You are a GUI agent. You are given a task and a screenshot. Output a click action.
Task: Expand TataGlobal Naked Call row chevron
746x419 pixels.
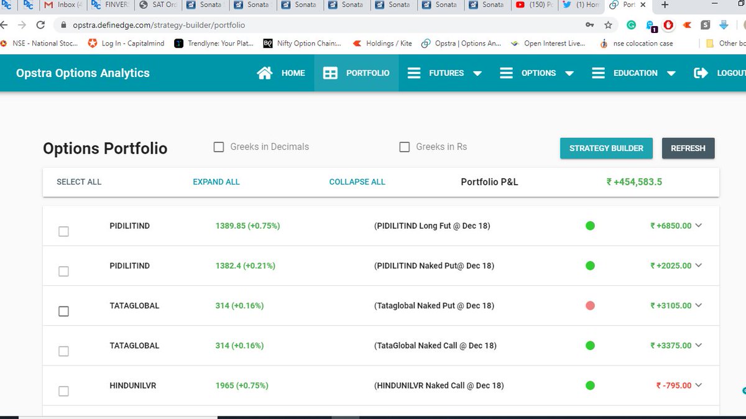click(x=699, y=345)
